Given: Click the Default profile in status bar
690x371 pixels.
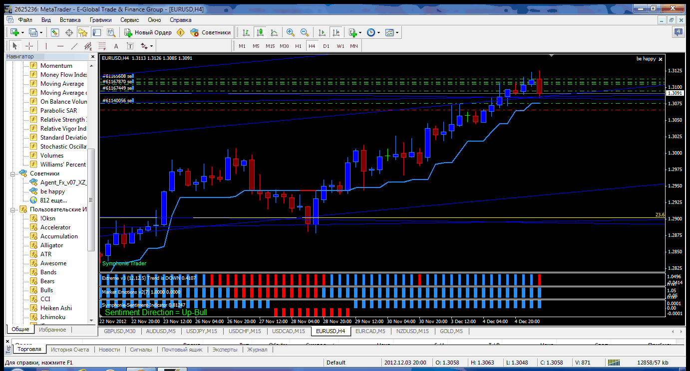Looking at the screenshot, I should click(336, 363).
